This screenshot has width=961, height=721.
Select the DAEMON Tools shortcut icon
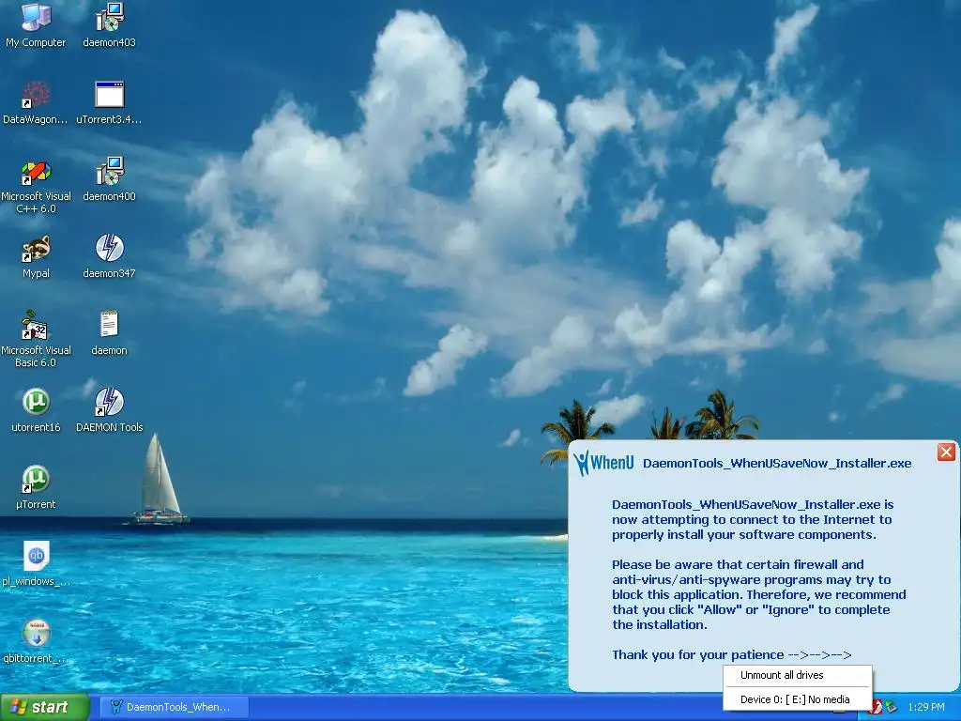tap(109, 409)
